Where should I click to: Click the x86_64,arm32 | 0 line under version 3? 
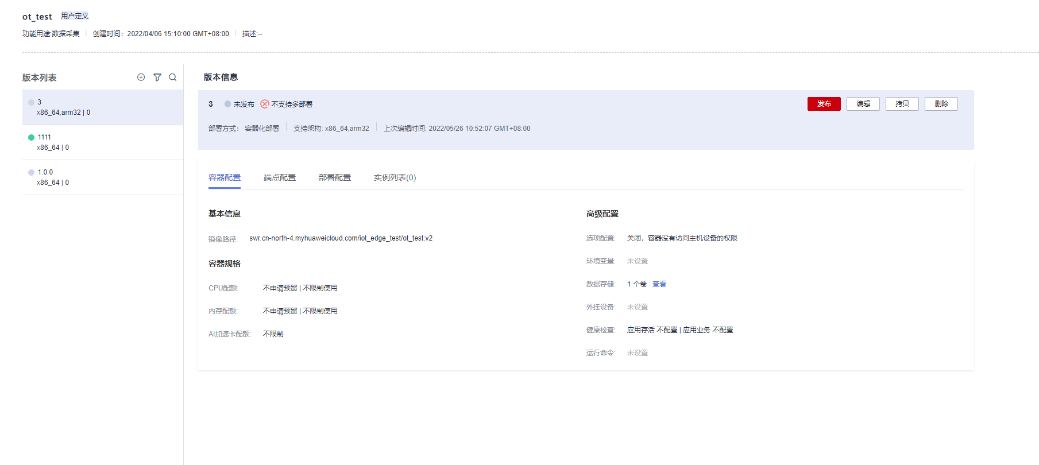64,113
